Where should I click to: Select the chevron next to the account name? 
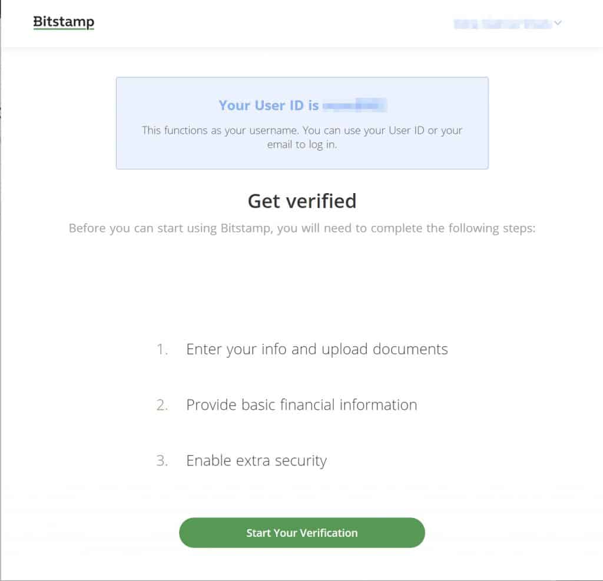[x=558, y=23]
